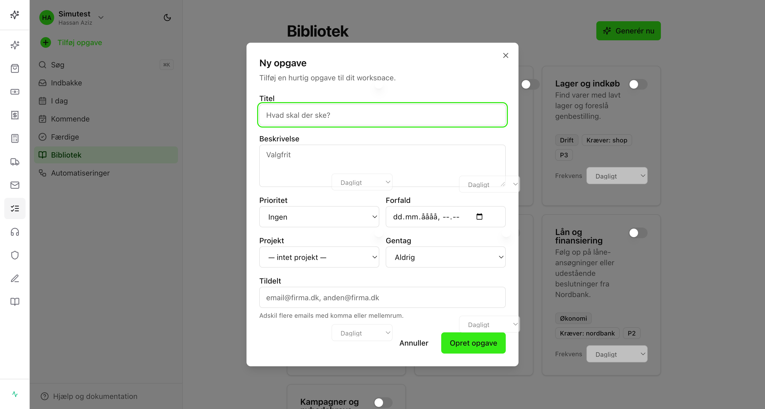
Task: Click the Drift tag
Action: pyautogui.click(x=566, y=140)
